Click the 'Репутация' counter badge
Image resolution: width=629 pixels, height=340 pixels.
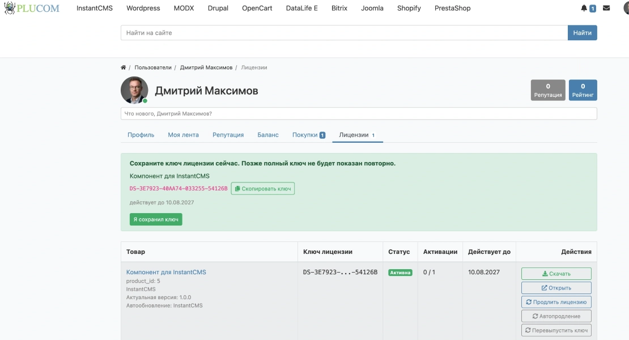click(548, 90)
